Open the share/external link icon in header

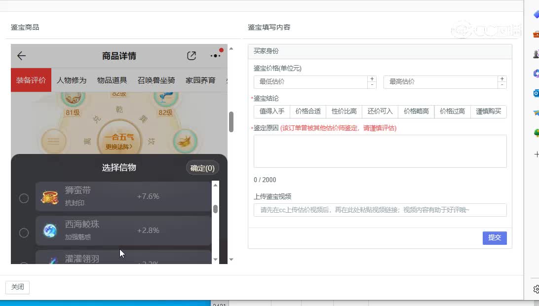coord(192,56)
